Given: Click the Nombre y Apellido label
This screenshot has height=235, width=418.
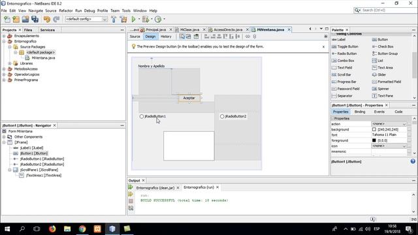Looking at the screenshot, I should (x=151, y=66).
